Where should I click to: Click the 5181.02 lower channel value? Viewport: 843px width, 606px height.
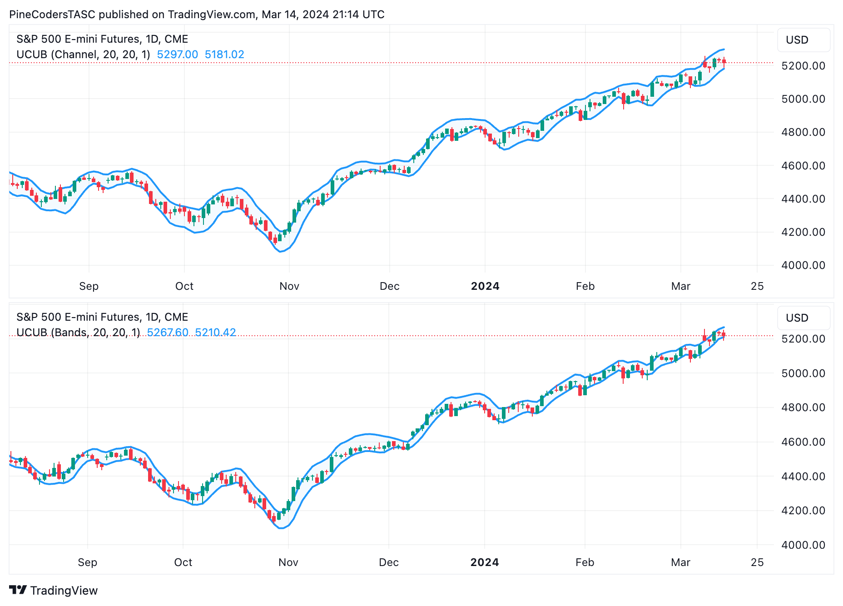pyautogui.click(x=224, y=55)
